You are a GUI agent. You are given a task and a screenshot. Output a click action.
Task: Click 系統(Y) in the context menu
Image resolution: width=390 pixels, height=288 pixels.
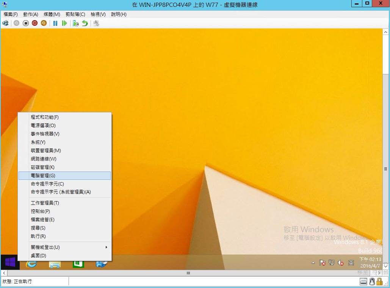click(65, 142)
